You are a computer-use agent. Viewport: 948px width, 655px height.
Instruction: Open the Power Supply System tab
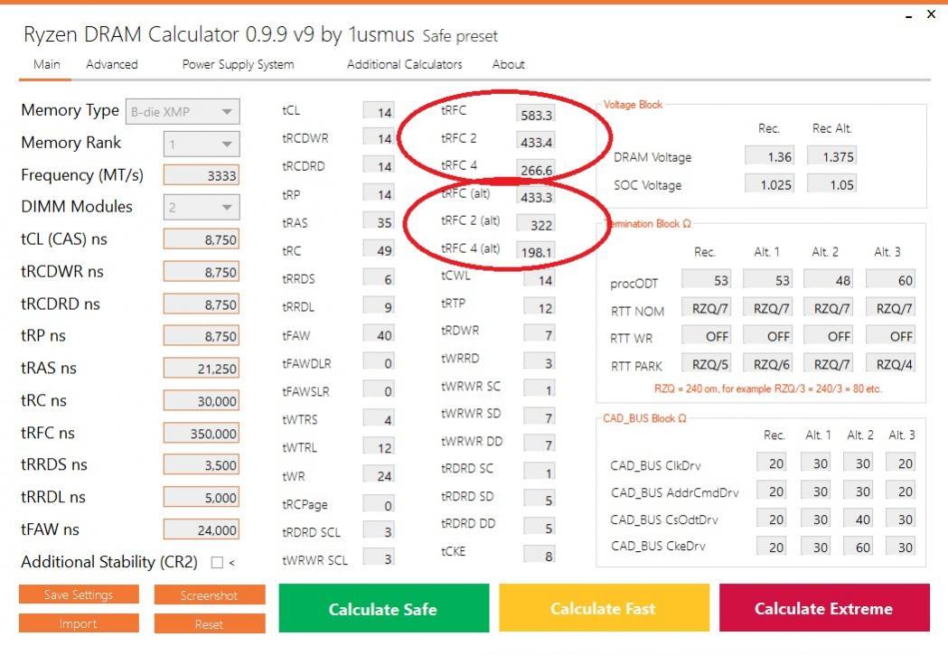click(239, 65)
